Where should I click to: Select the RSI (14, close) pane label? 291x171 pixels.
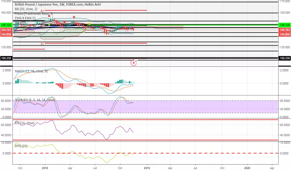click(24, 123)
